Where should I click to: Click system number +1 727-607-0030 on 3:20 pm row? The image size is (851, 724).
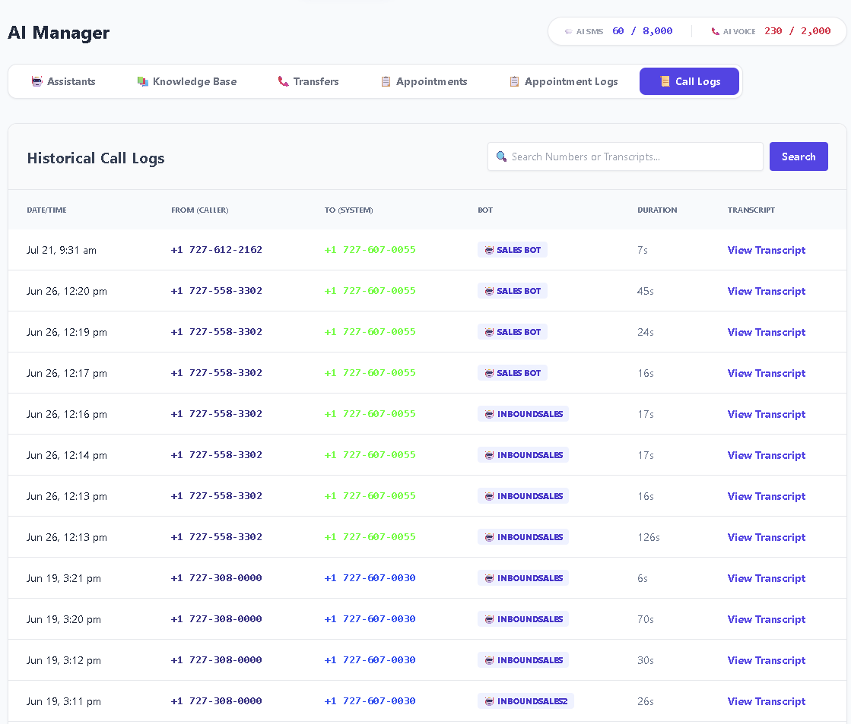pos(370,619)
